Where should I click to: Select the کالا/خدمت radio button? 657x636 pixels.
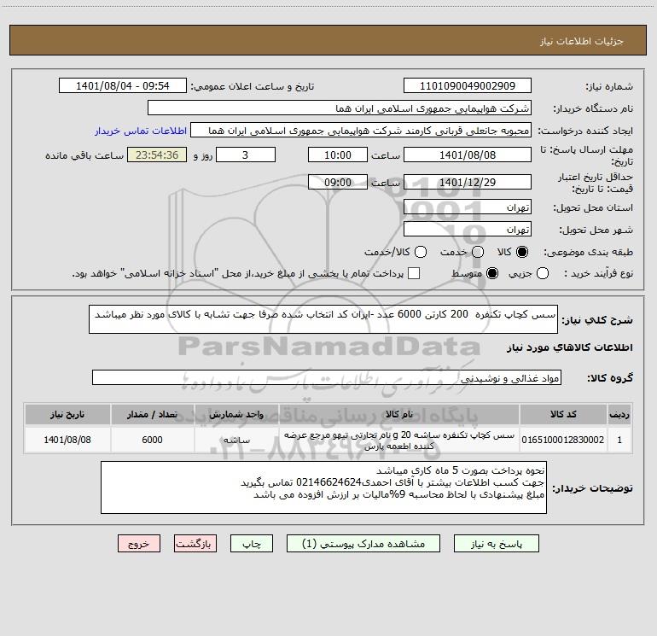(x=421, y=252)
